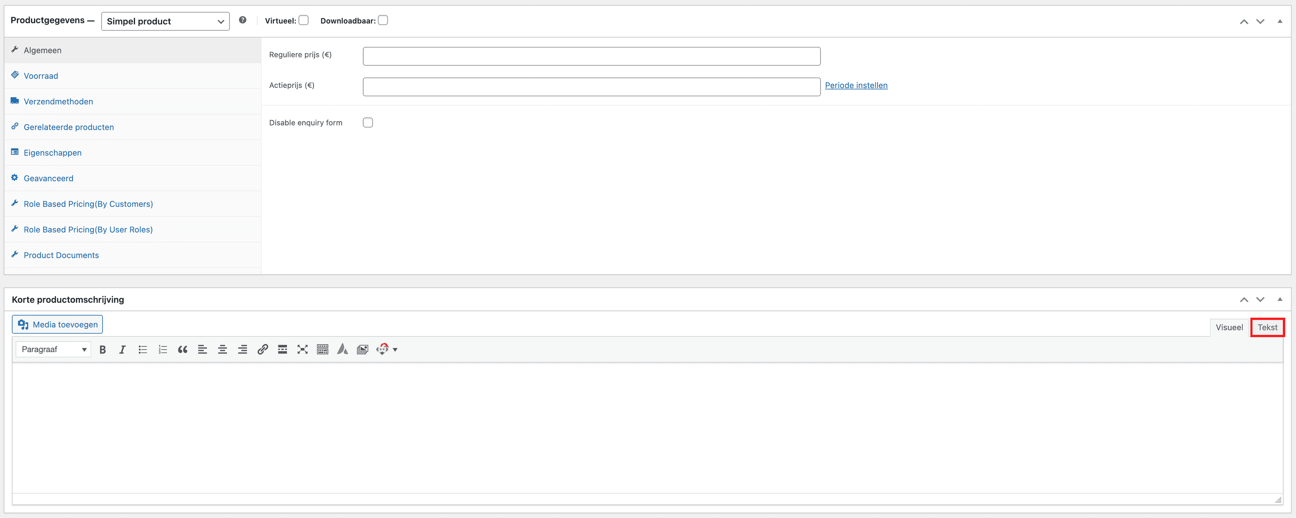Click the Media toevoegen button
Image resolution: width=1296 pixels, height=518 pixels.
57,324
